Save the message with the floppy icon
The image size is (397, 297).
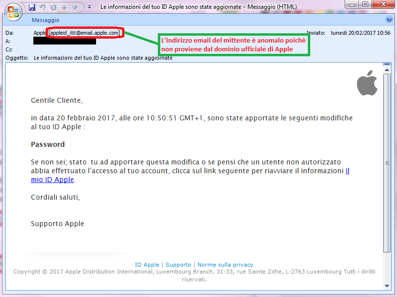pyautogui.click(x=32, y=7)
